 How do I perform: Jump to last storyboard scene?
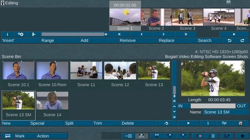(186, 34)
